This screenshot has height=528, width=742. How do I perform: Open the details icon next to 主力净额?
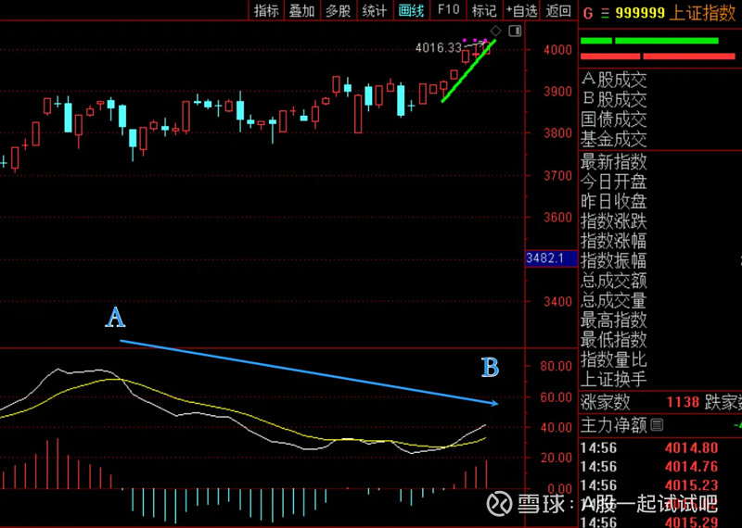657,425
